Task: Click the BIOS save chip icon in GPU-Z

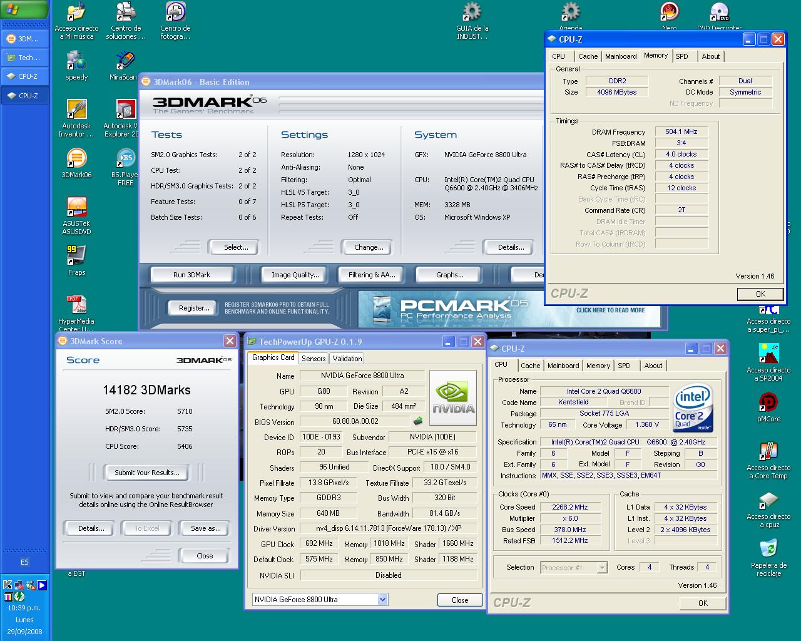Action: (x=418, y=421)
